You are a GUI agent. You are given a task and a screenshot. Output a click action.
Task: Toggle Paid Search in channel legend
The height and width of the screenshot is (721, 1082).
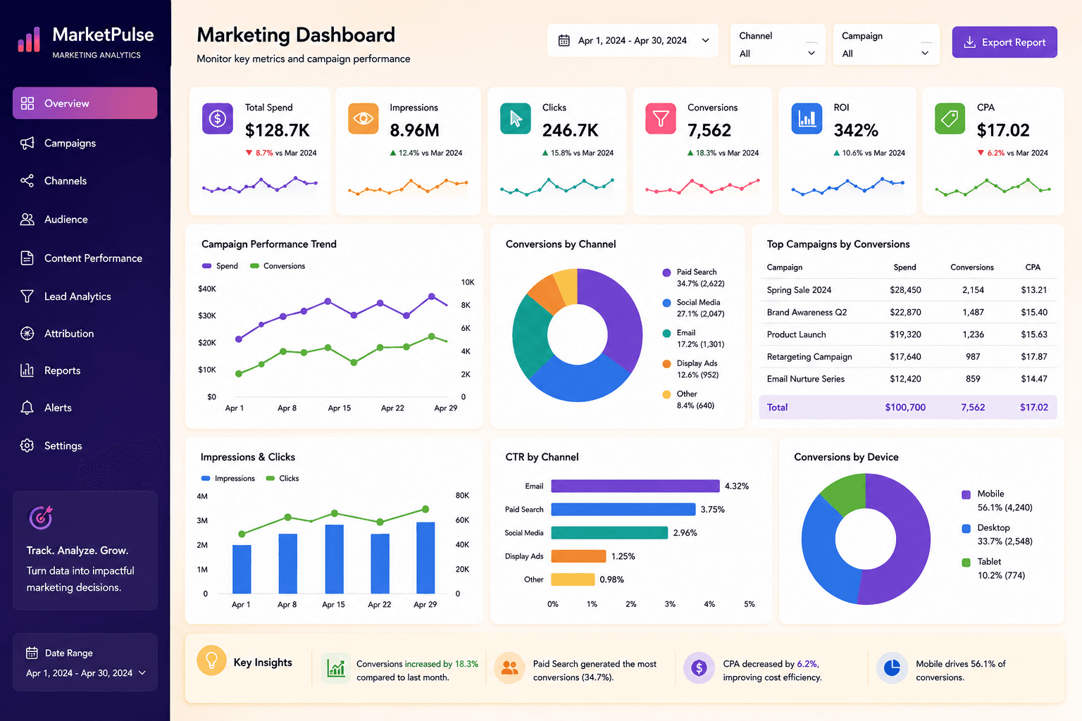pos(694,277)
